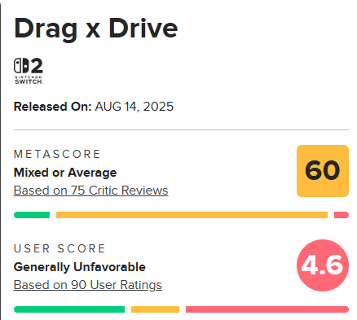This screenshot has height=320, width=357.
Task: Select green positive segment of critic reviews bar
Action: click(32, 215)
